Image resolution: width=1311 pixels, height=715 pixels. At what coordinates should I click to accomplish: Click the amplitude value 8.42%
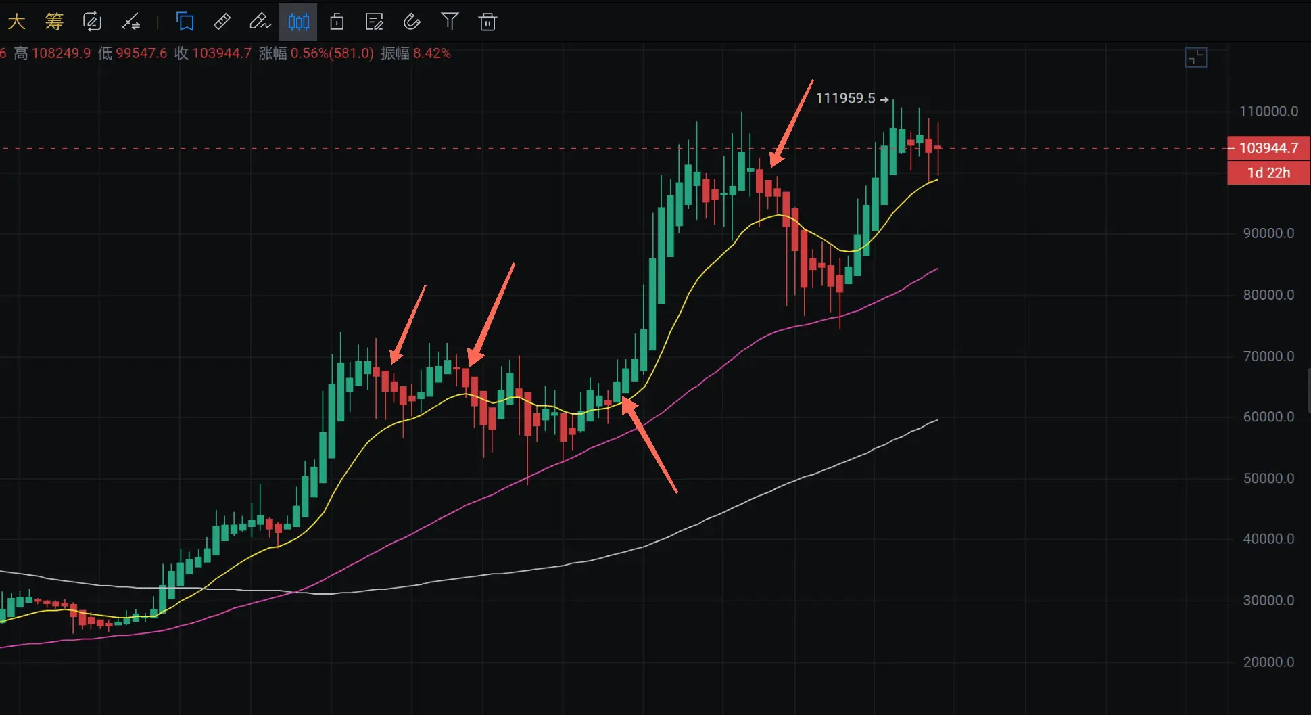(432, 53)
